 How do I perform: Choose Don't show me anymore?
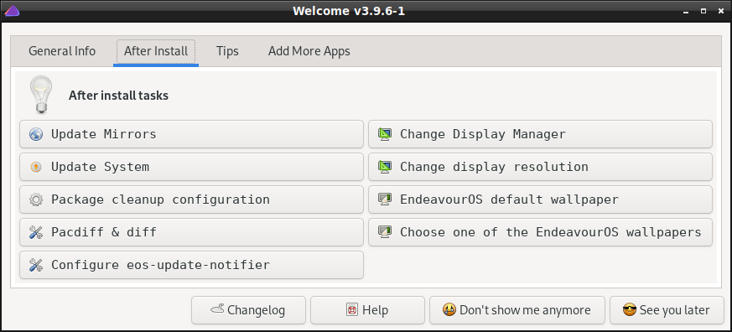(517, 310)
